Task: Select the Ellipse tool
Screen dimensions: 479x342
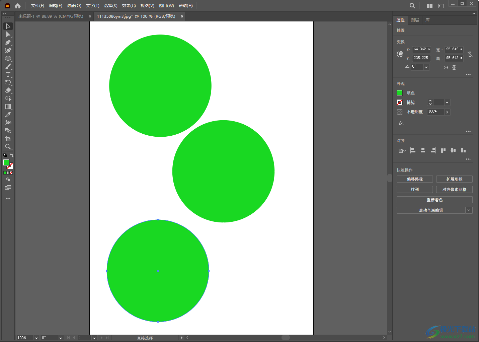Action: click(8, 59)
